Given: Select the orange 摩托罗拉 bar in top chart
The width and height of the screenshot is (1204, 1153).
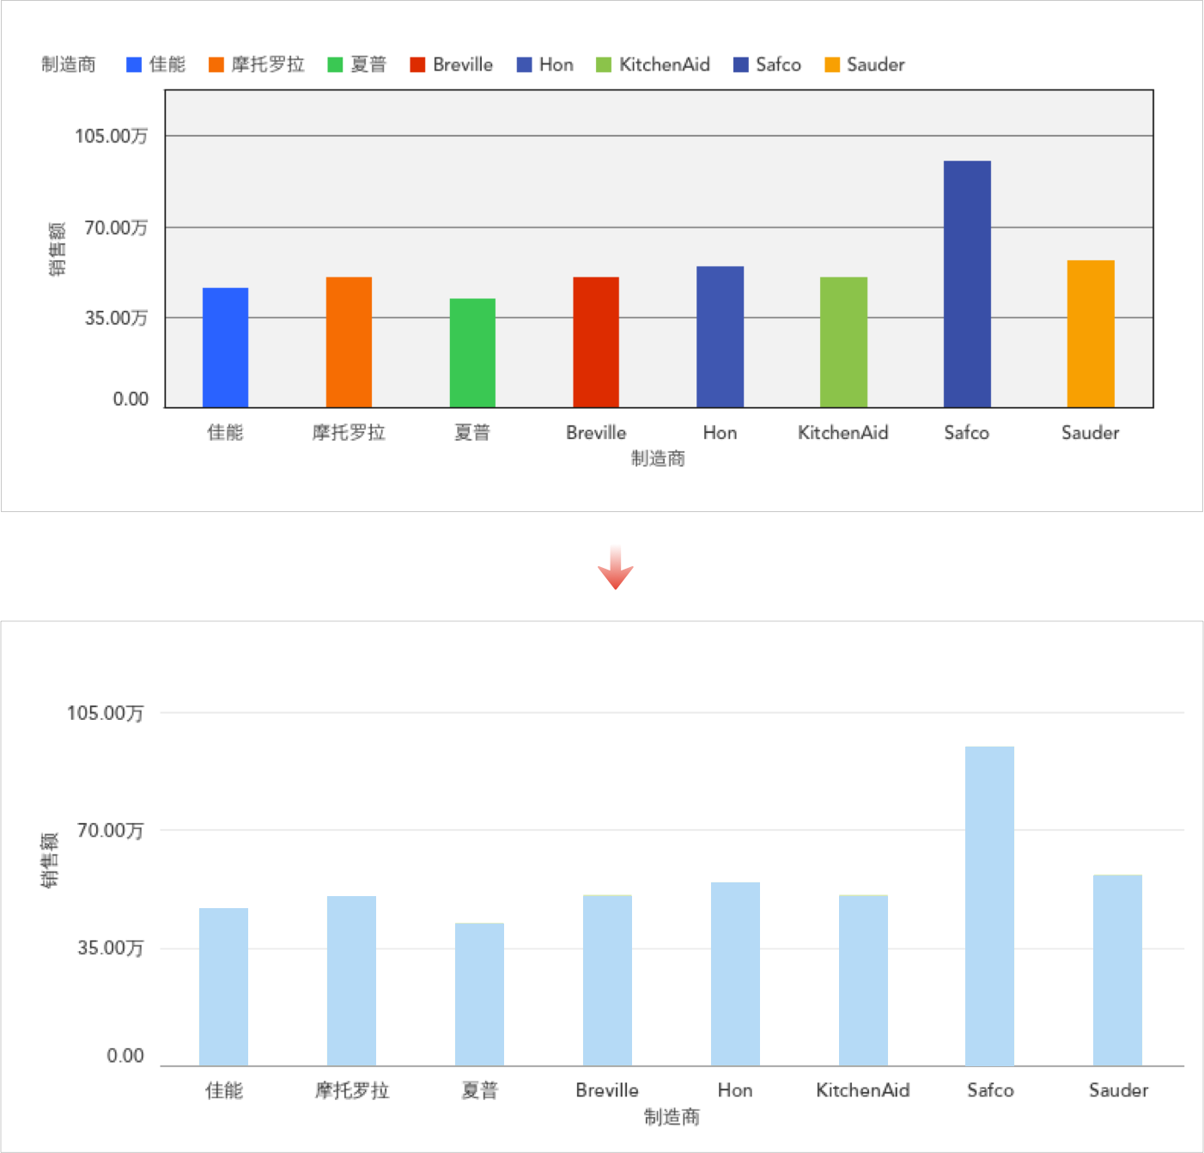Looking at the screenshot, I should [349, 342].
